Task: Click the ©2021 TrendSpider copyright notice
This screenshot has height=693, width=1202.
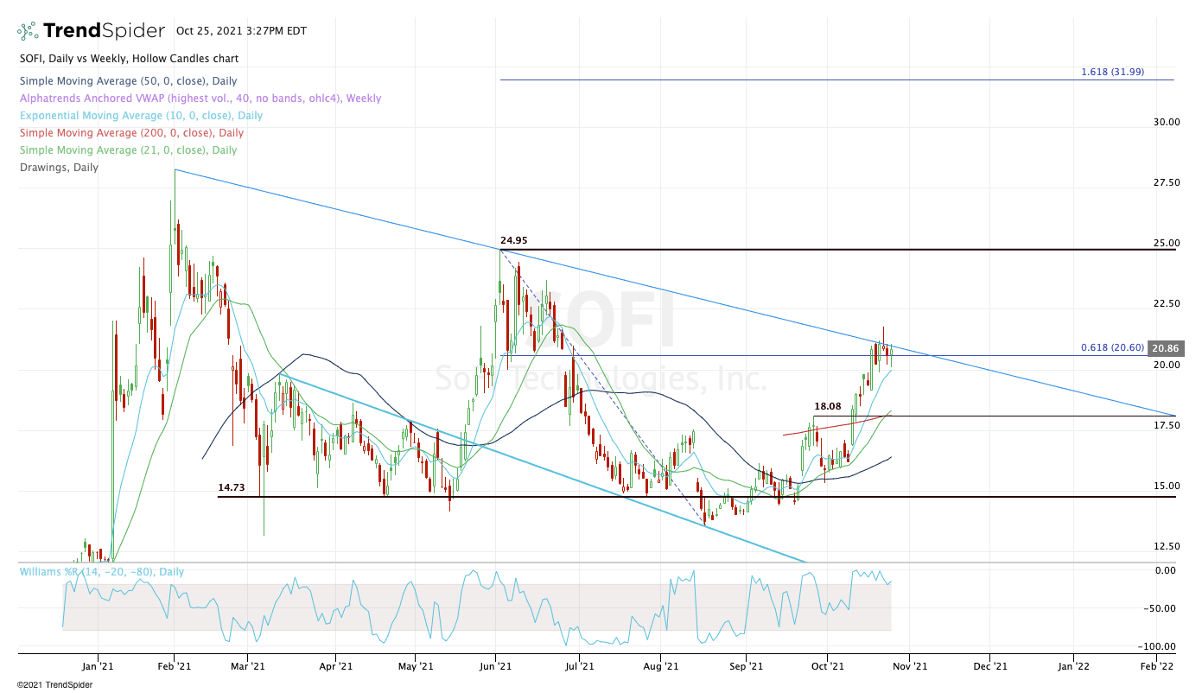Action: coord(54,684)
